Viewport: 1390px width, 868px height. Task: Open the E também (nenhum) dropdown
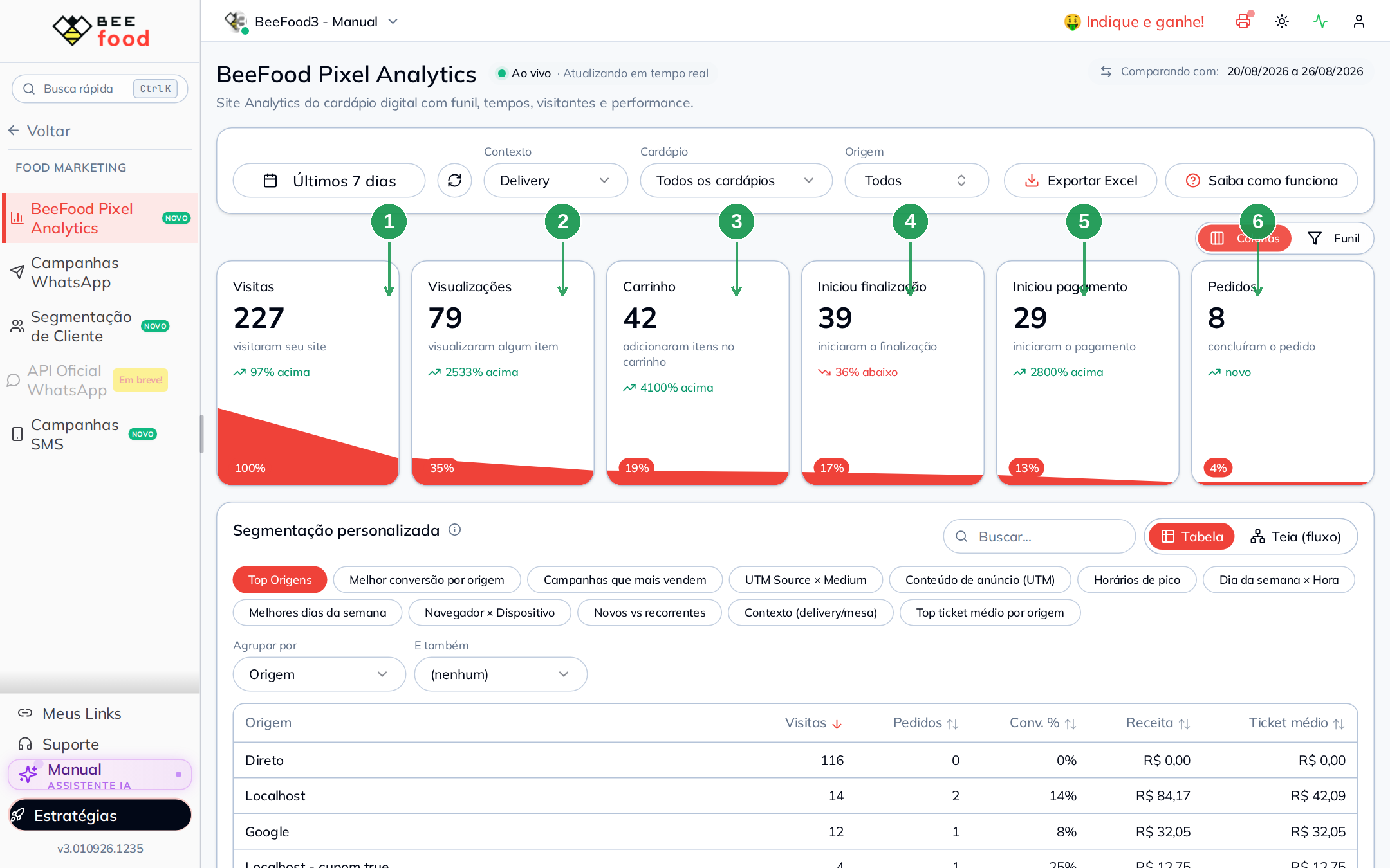point(501,674)
